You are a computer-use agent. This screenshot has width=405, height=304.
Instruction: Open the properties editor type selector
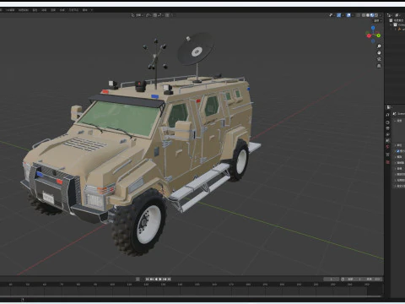[x=389, y=107]
